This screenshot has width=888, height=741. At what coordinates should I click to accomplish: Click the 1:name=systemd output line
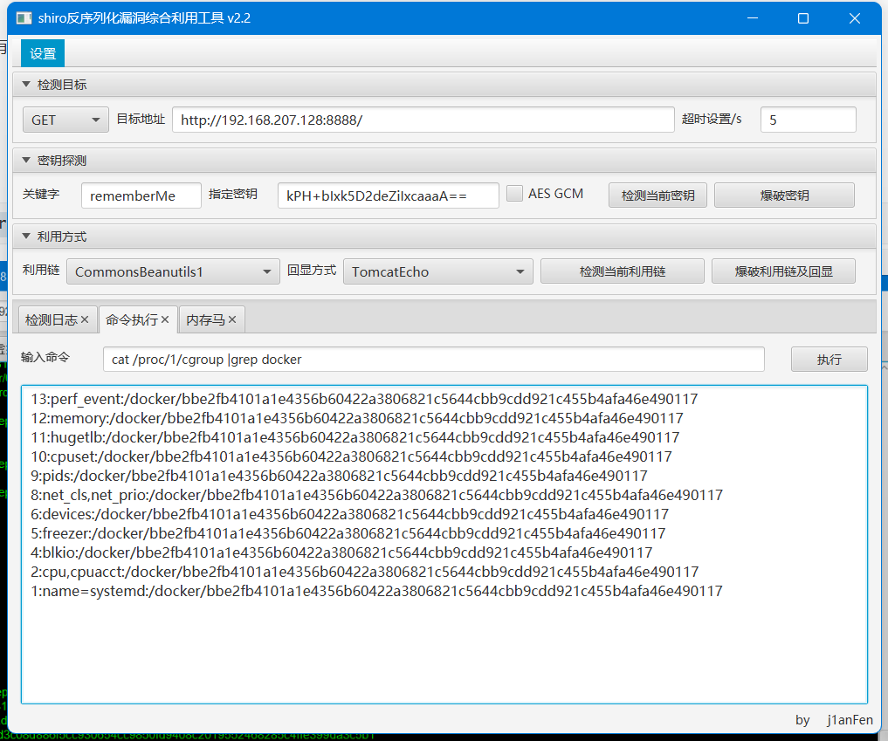coord(376,592)
